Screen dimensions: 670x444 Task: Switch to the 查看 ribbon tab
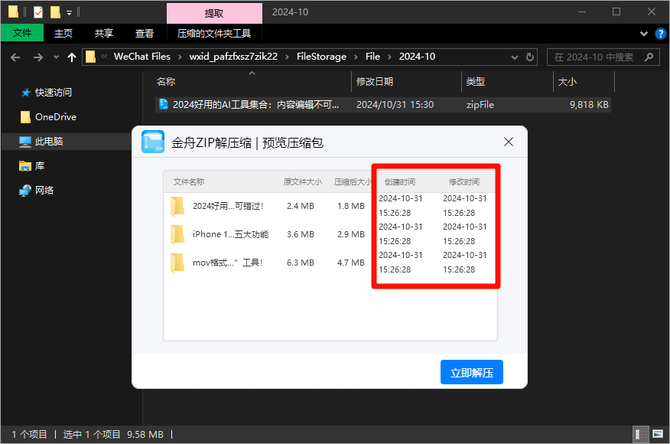145,33
